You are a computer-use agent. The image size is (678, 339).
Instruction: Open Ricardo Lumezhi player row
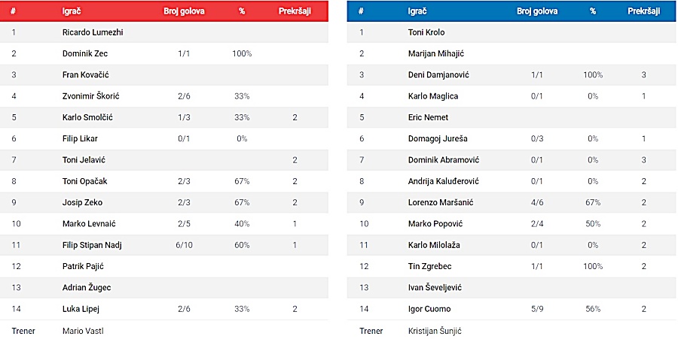pyautogui.click(x=93, y=32)
